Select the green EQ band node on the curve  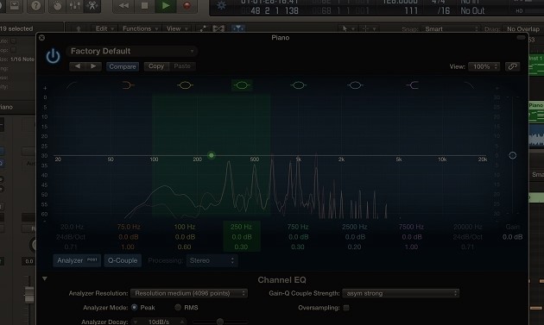coord(212,155)
